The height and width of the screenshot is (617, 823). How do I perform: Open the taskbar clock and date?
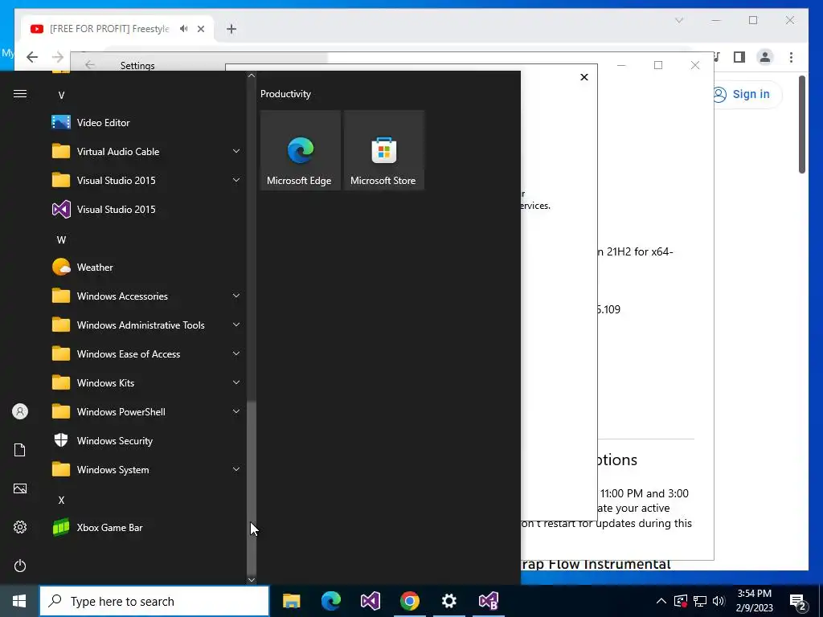point(754,601)
